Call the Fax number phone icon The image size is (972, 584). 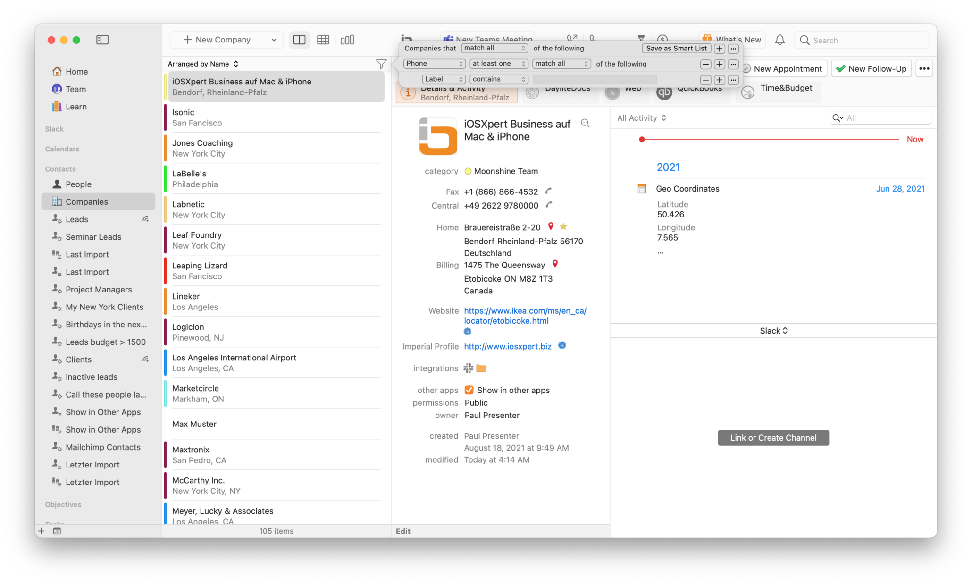(548, 191)
